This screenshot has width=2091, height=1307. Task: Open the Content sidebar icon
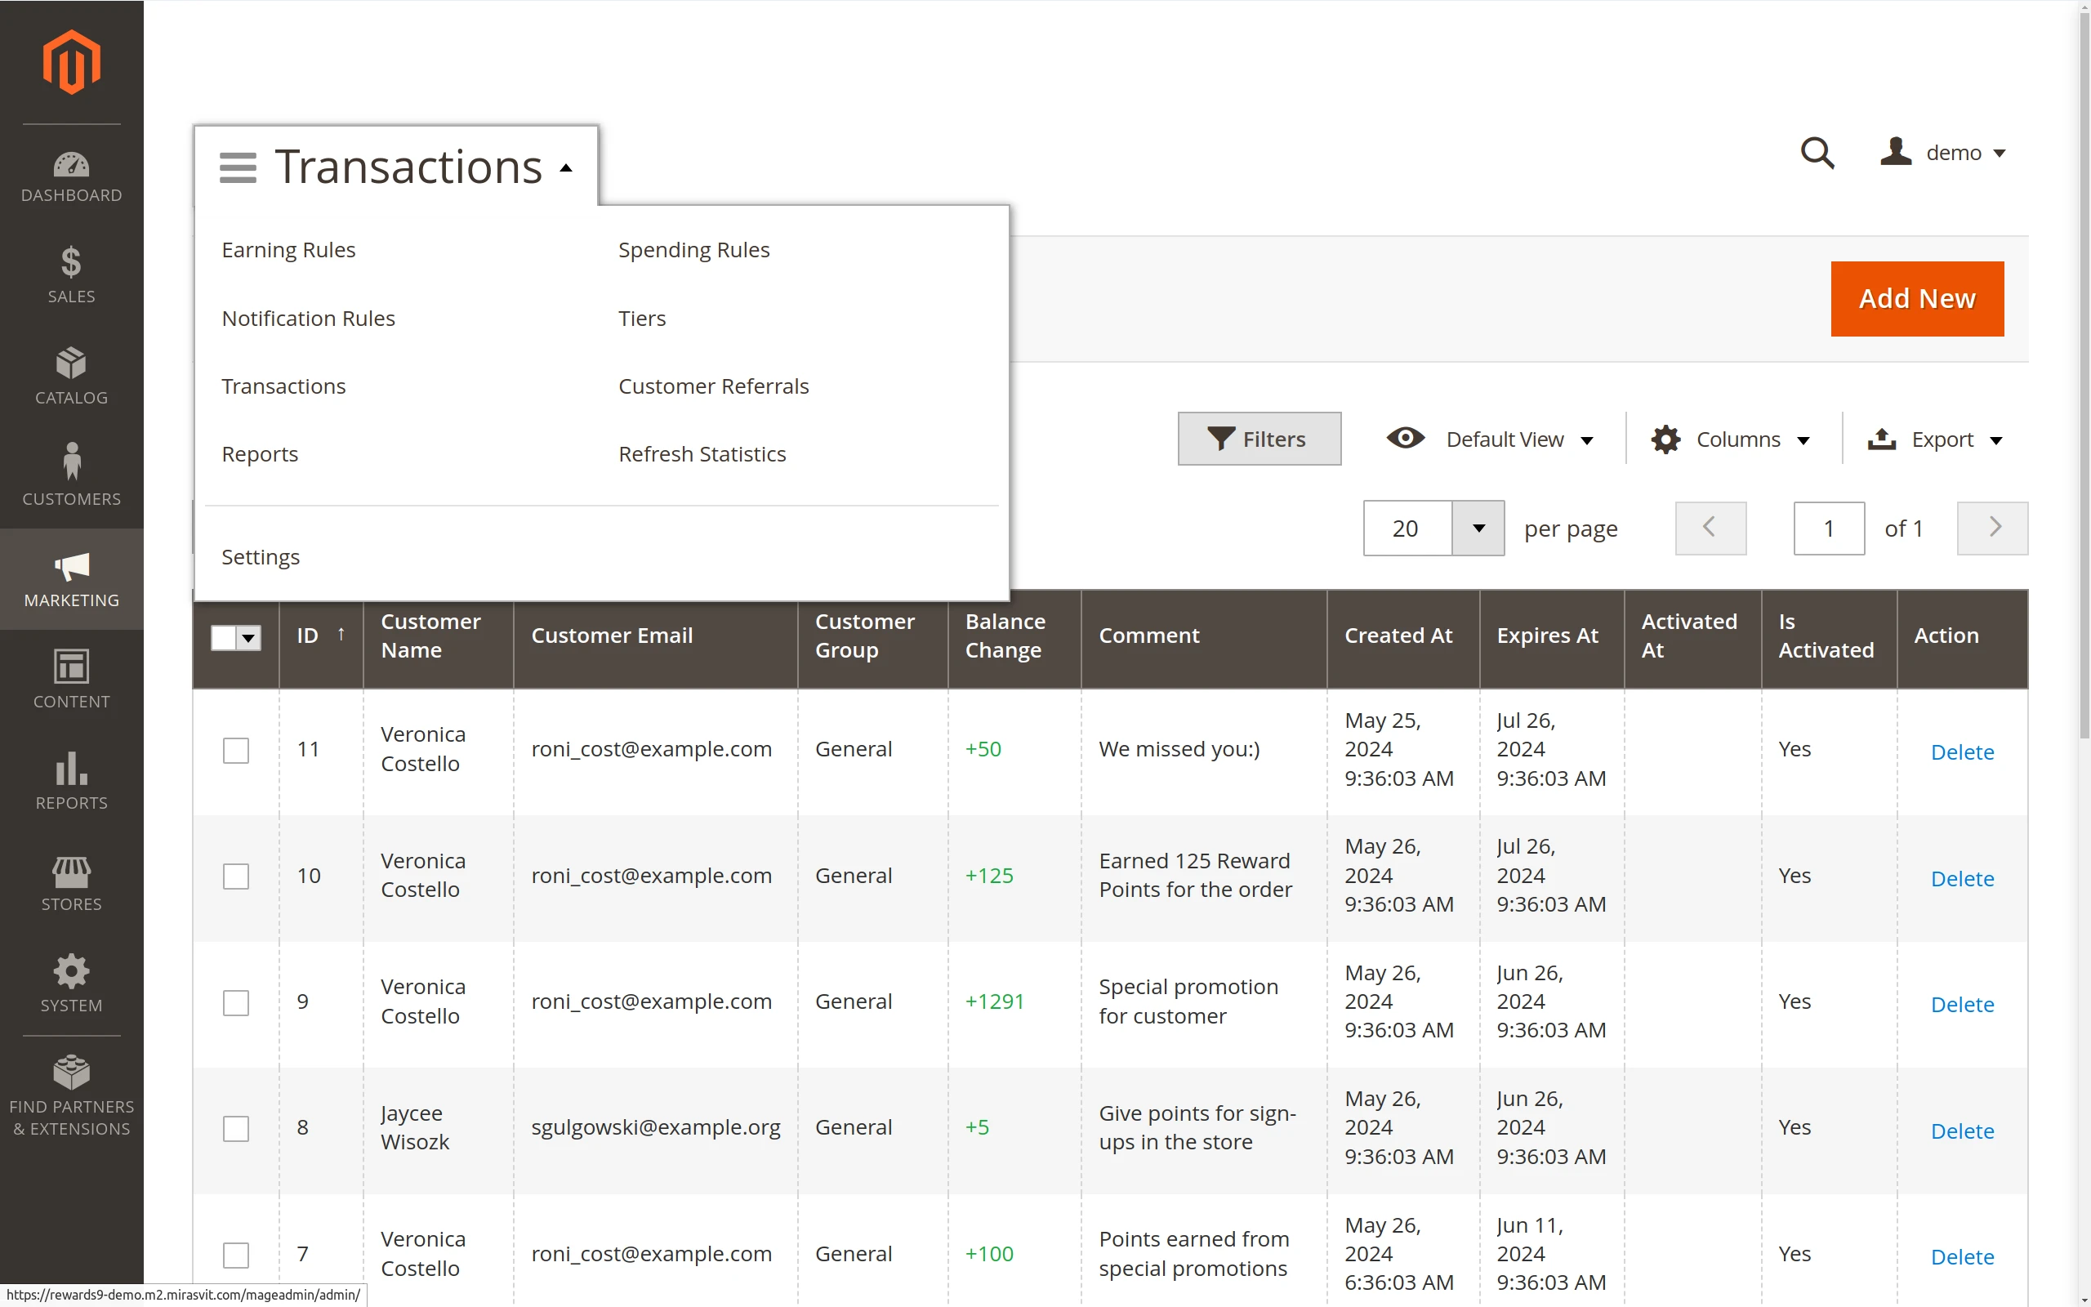click(71, 666)
